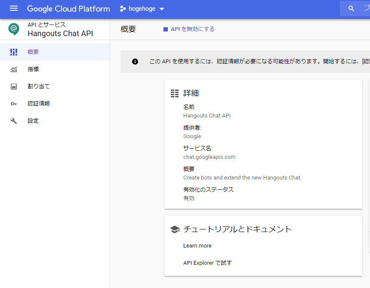370x288 pixels.
Task: Click the chart icon next to 指標
Action: coord(14,69)
